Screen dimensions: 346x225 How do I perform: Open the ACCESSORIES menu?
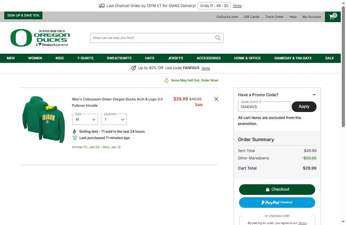[x=209, y=58]
